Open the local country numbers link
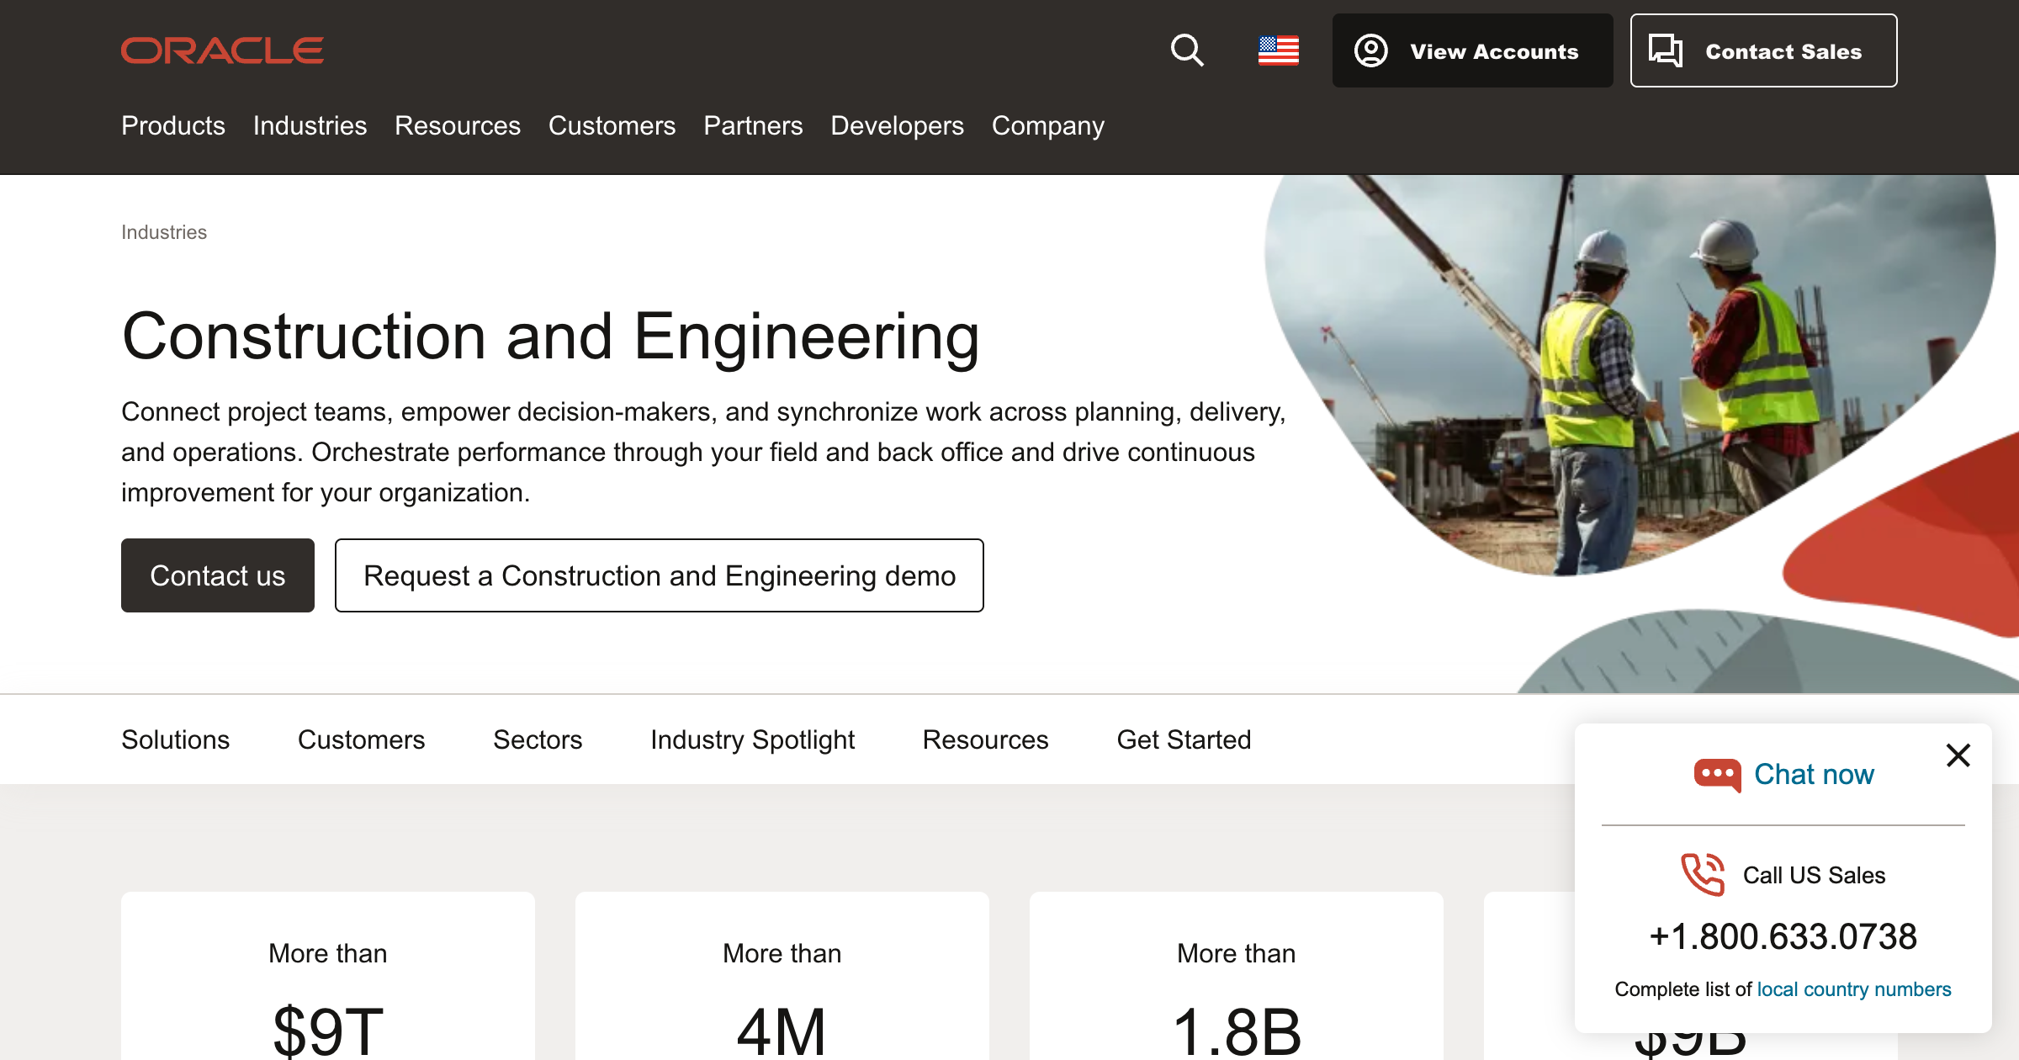Image resolution: width=2019 pixels, height=1060 pixels. pos(1854,989)
